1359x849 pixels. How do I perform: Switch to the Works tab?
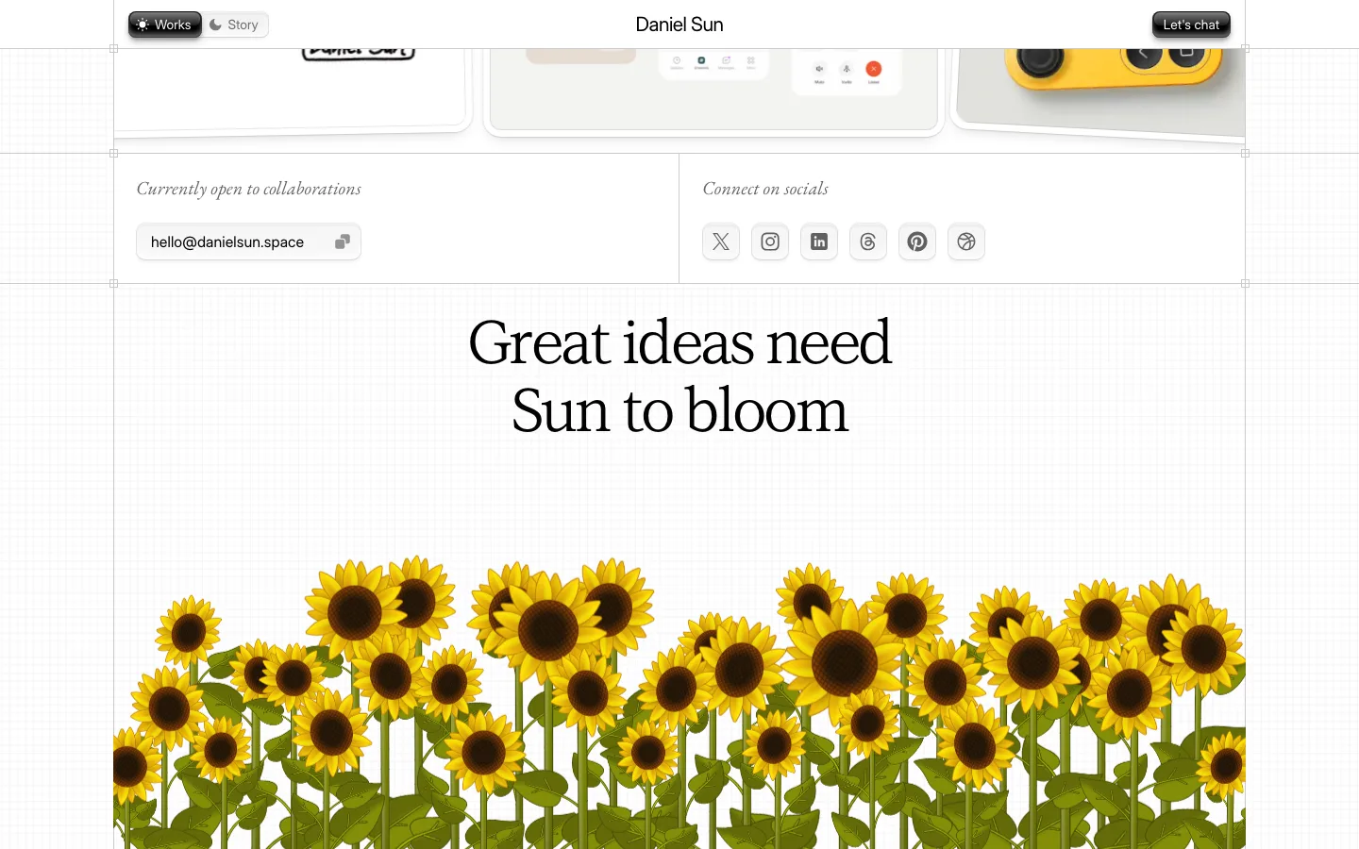pos(165,25)
